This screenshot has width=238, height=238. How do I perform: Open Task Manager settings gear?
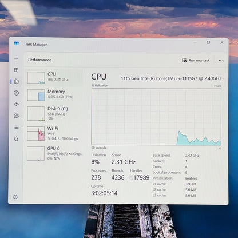15,197
